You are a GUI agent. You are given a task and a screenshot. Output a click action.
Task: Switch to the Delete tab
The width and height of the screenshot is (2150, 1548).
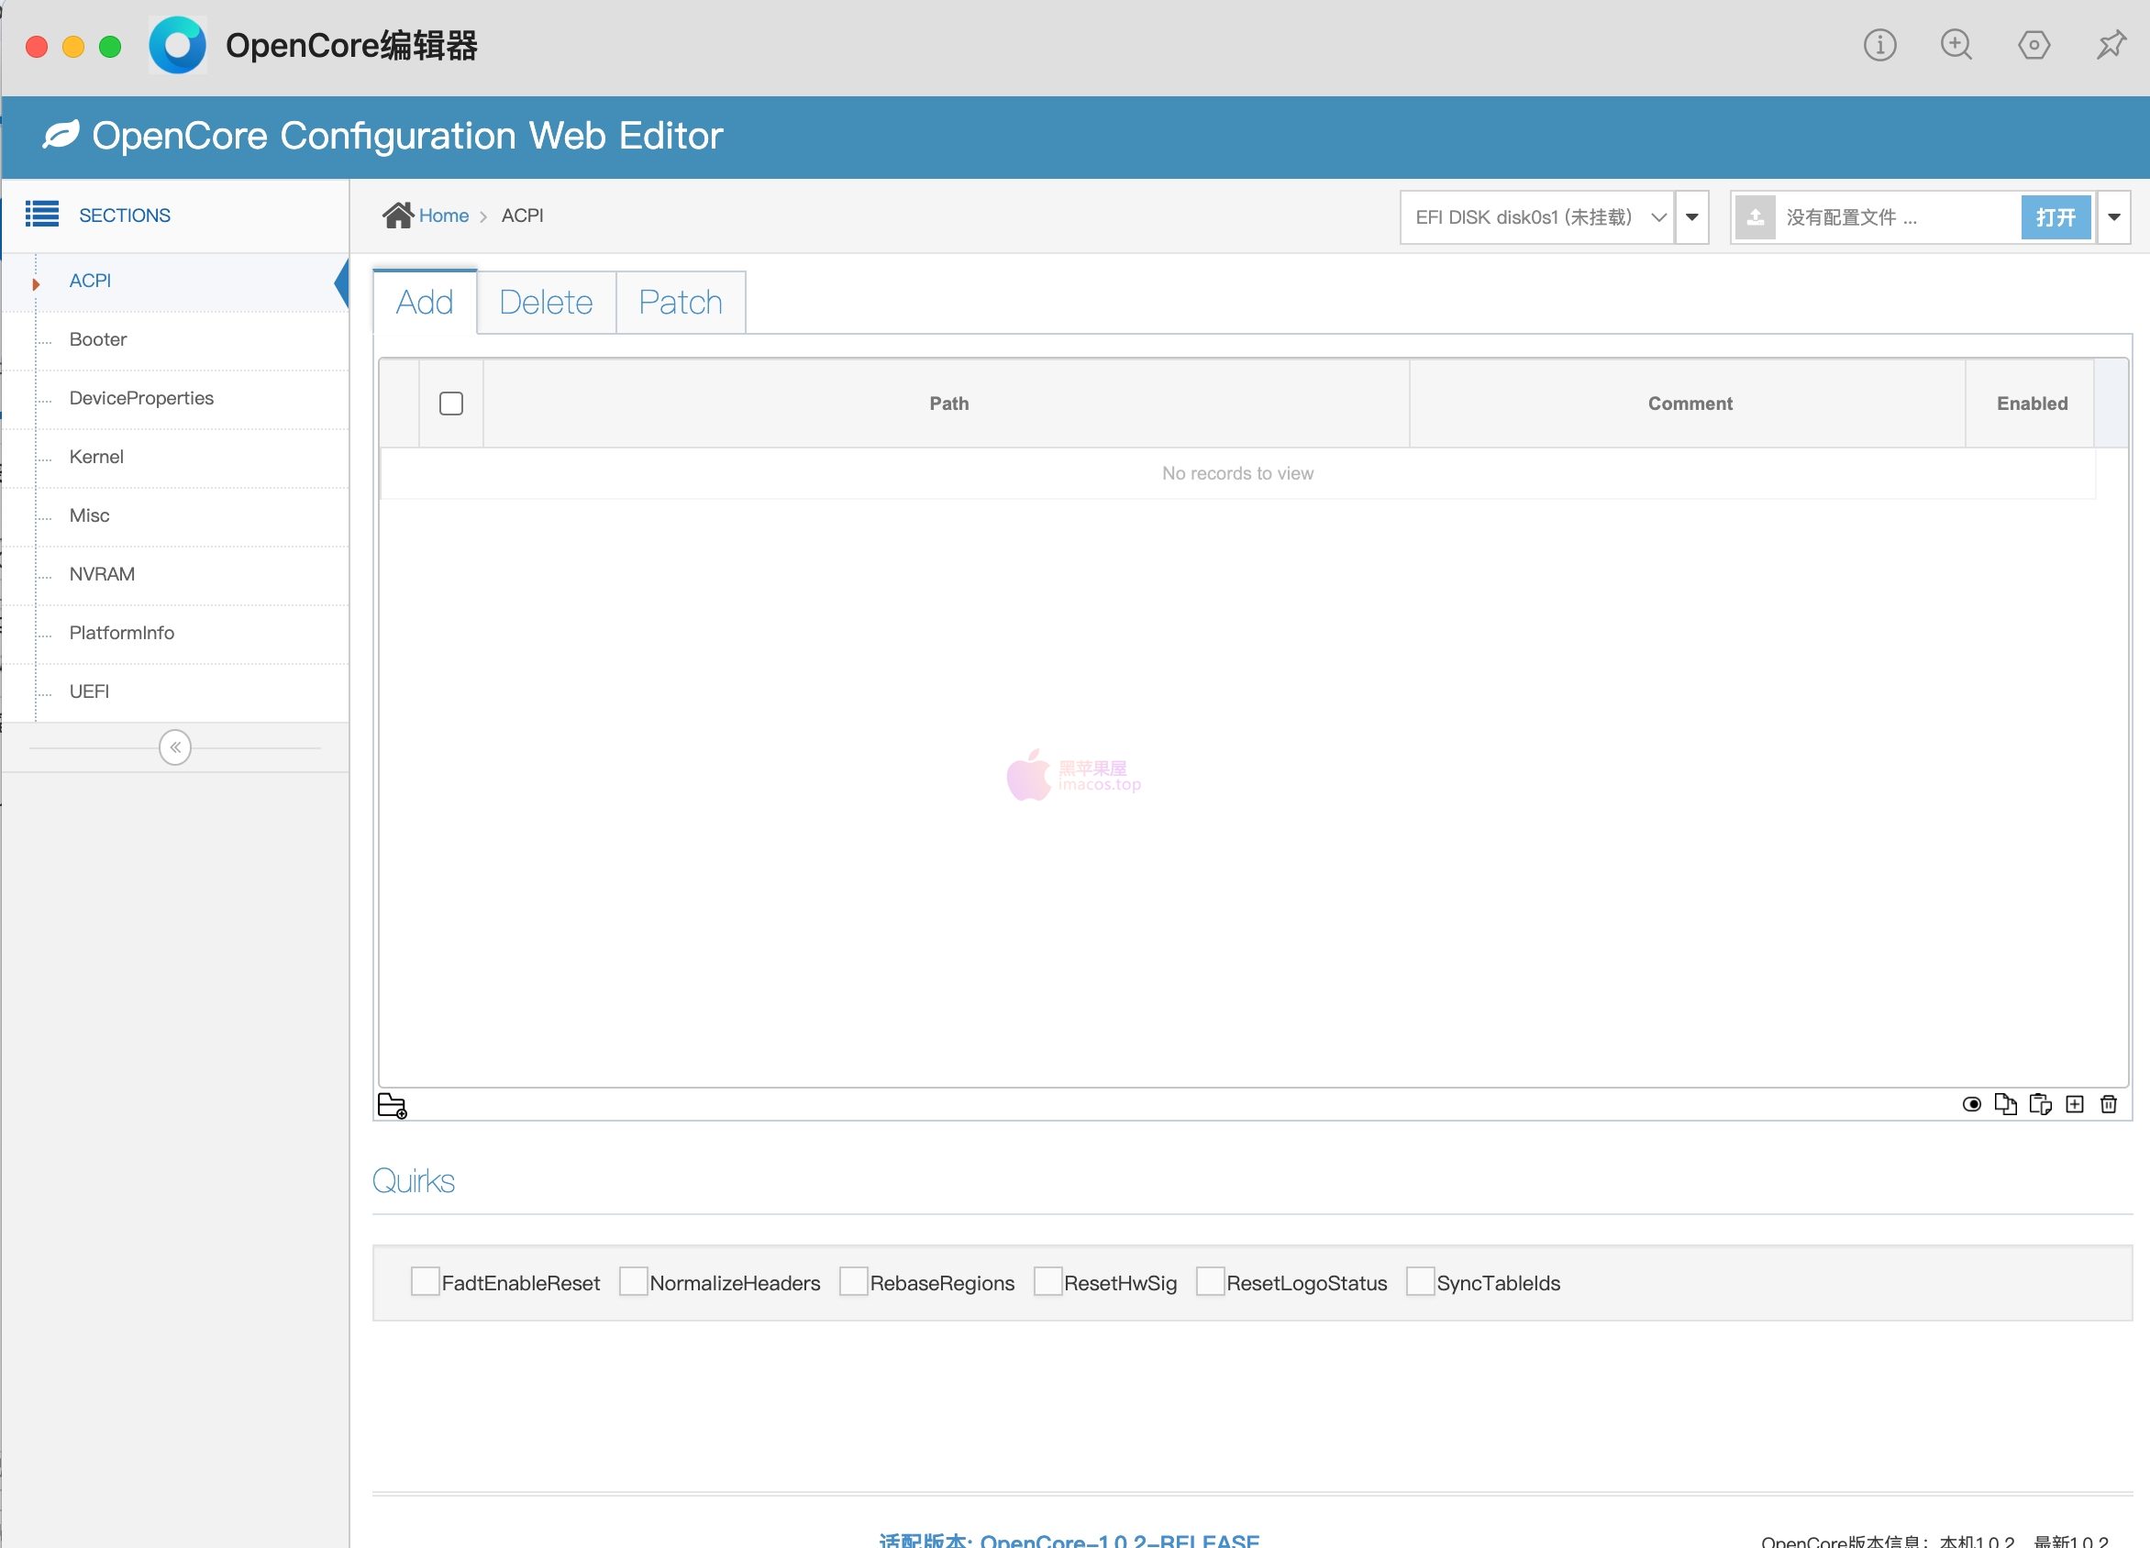point(546,303)
